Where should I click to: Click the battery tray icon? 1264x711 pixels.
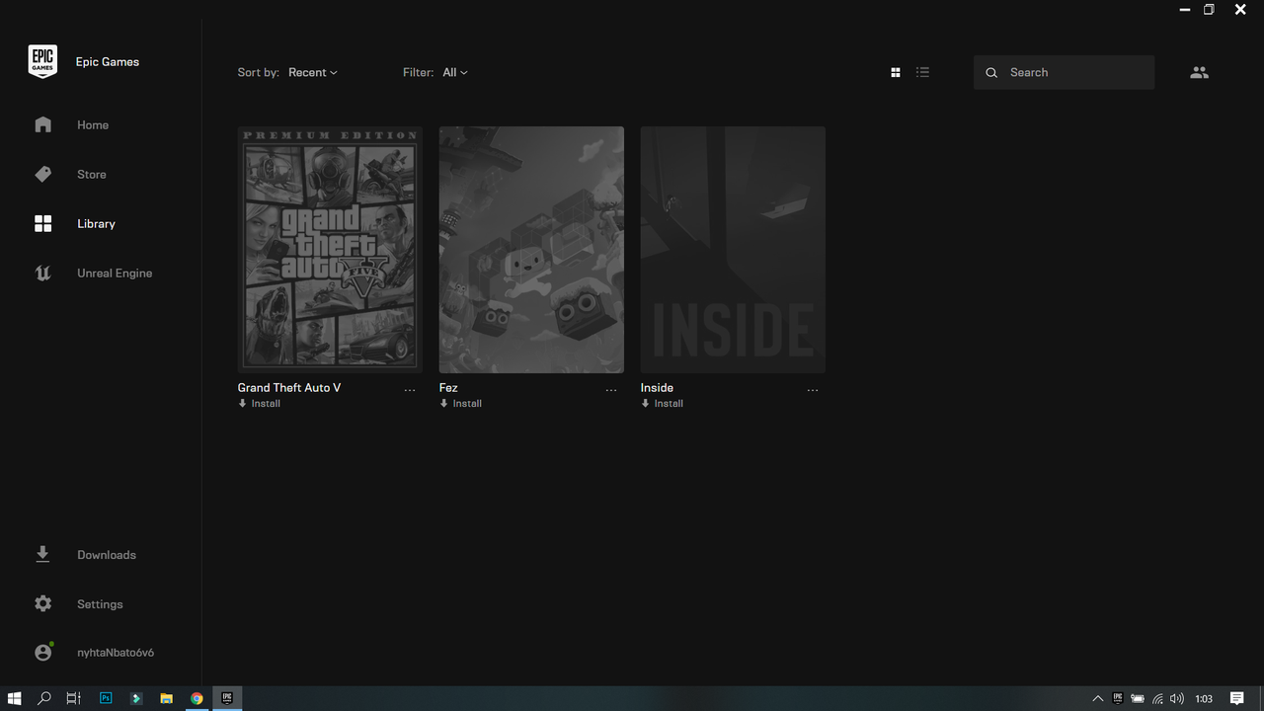(1138, 698)
